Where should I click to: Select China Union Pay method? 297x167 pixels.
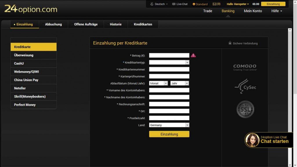34,80
